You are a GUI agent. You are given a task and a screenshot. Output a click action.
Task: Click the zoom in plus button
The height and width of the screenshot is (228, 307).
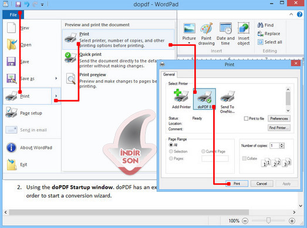tap(292, 221)
